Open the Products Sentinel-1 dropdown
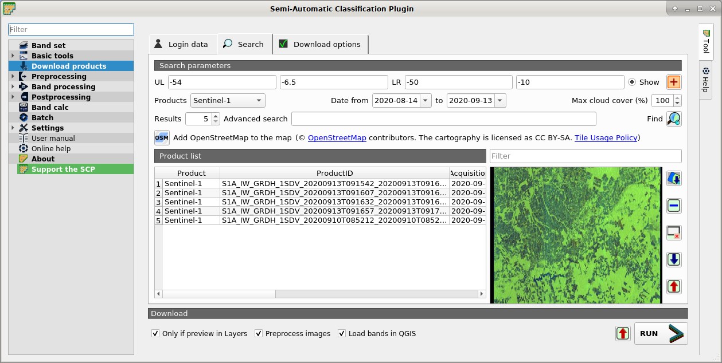 (x=228, y=100)
